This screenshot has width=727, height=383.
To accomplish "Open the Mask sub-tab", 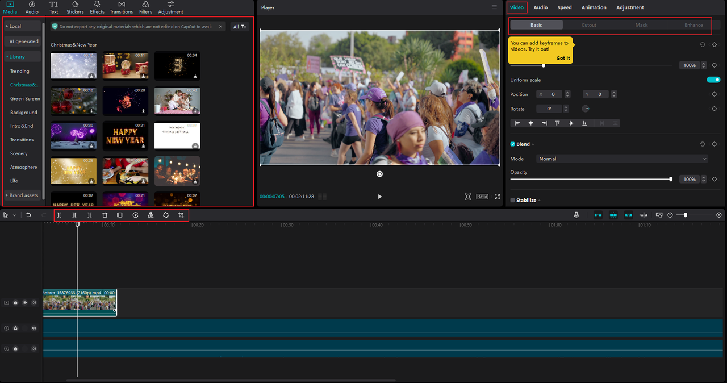I will 641,25.
